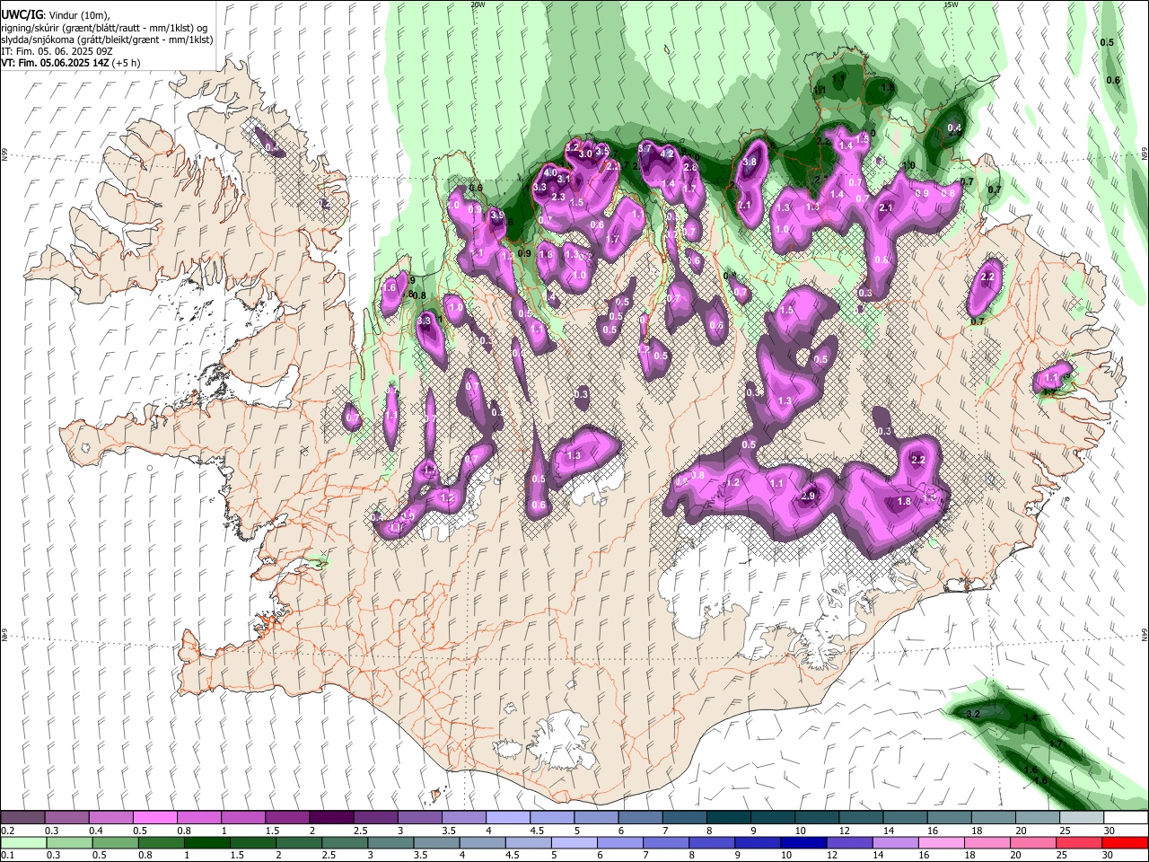This screenshot has height=862, width=1149.
Task: Click the 20W longitude label at top edge
Action: [478, 4]
